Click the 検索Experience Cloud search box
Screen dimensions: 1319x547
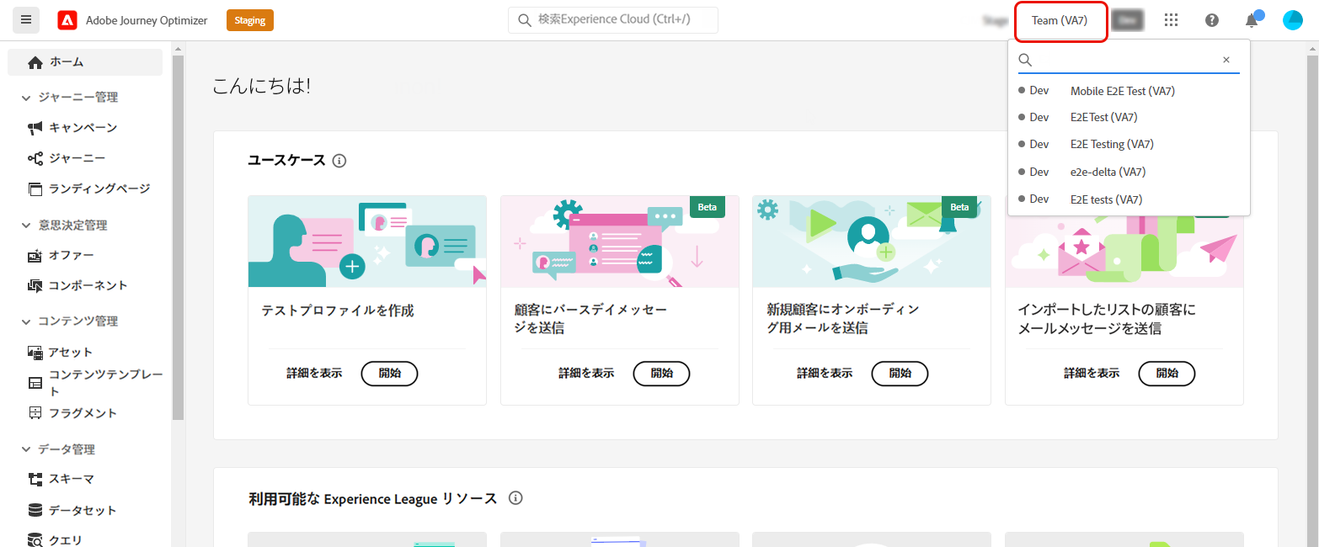(x=613, y=20)
